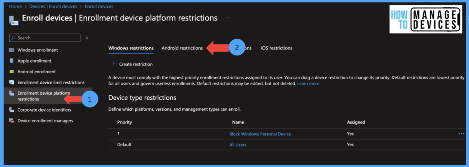Open Windows enrollment icon in sidebar

[x=11, y=50]
